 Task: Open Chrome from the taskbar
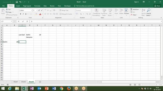61,88
